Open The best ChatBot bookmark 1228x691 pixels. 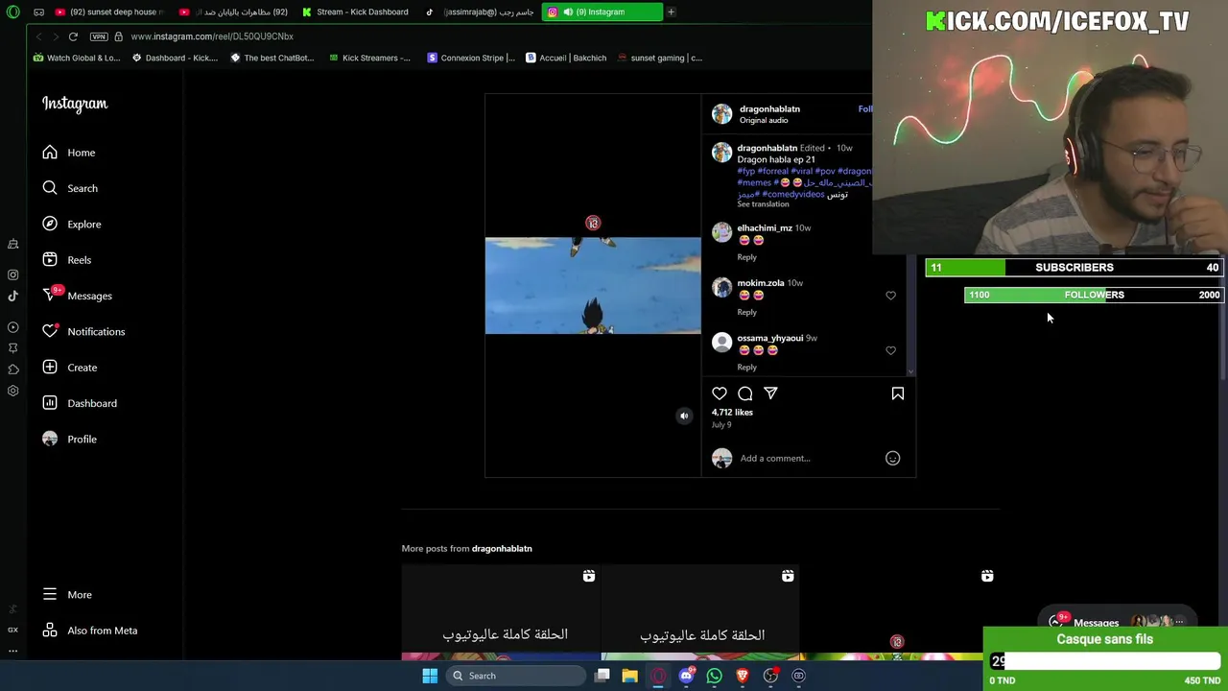tap(272, 58)
